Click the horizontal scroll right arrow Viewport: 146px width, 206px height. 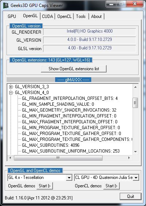tap(129, 158)
